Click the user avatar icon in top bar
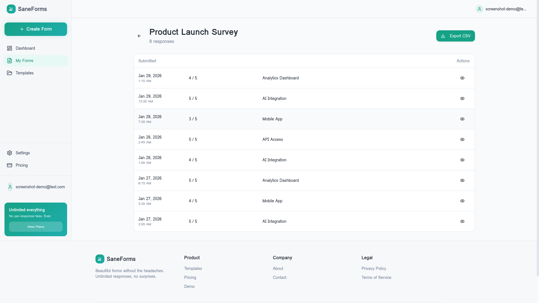This screenshot has height=303, width=539. tap(479, 9)
